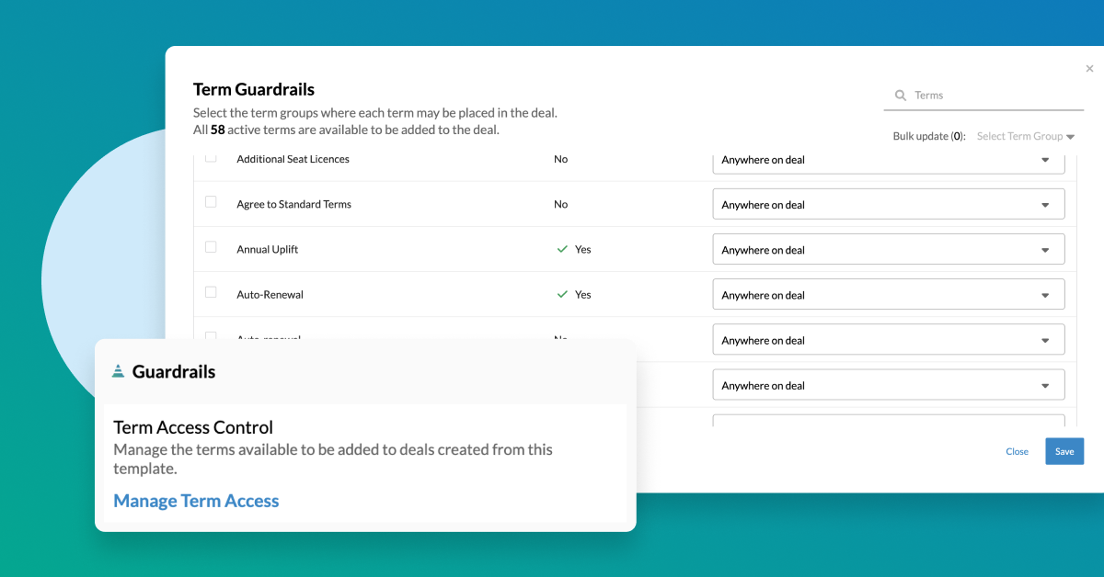This screenshot has width=1104, height=577.
Task: Click the green check beside Annual Uplift
Action: tap(562, 249)
